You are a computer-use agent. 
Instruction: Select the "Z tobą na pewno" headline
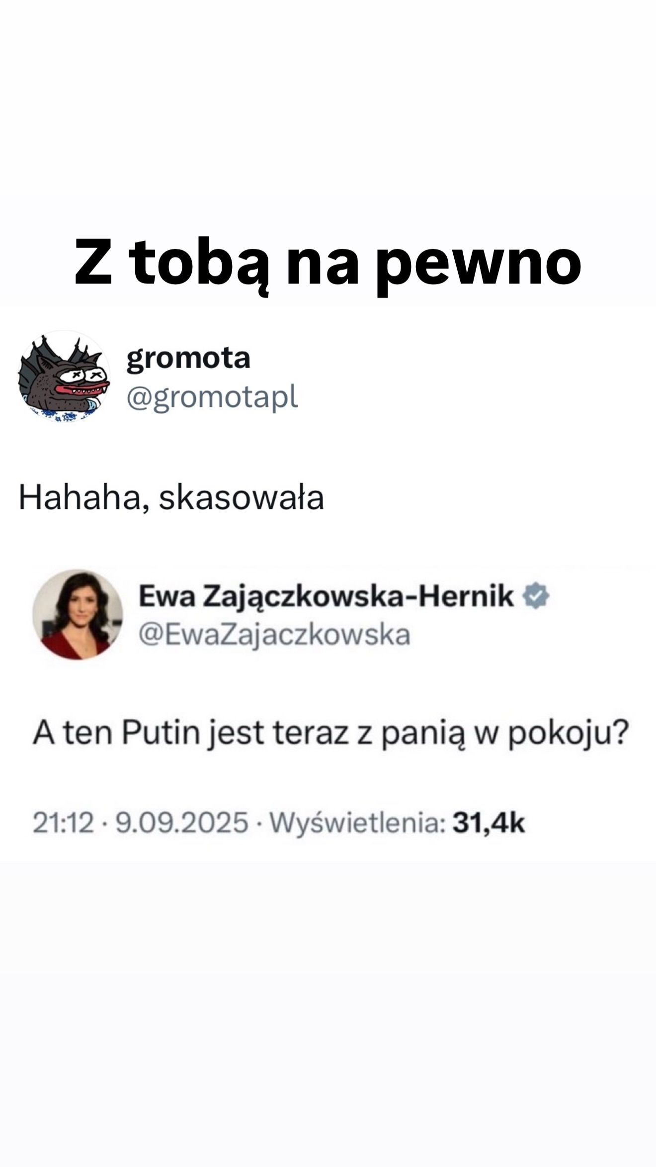click(x=328, y=263)
